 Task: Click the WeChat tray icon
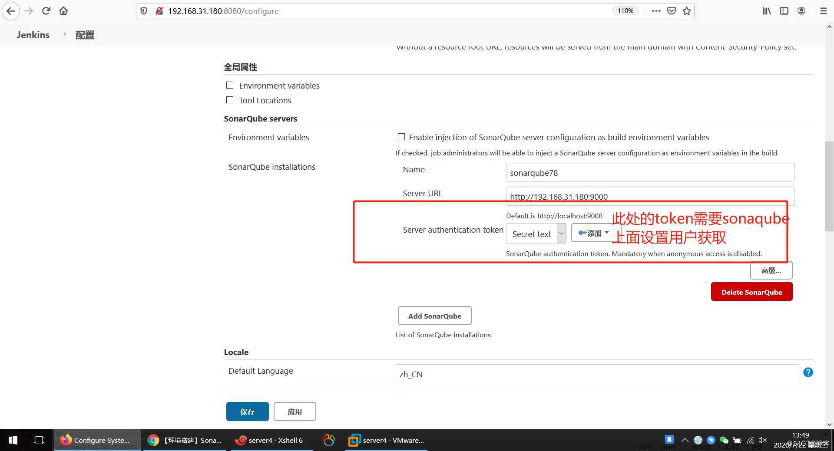click(724, 440)
